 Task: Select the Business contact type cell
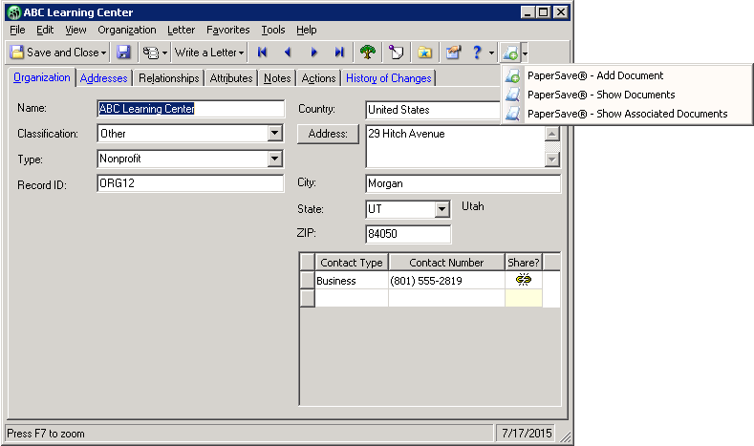click(352, 281)
